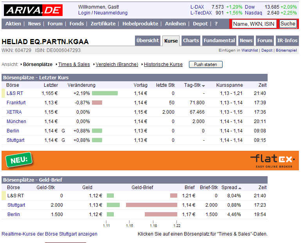304x243 pixels.
Task: Click the Neuanmeldung registration link
Action: (112, 13)
